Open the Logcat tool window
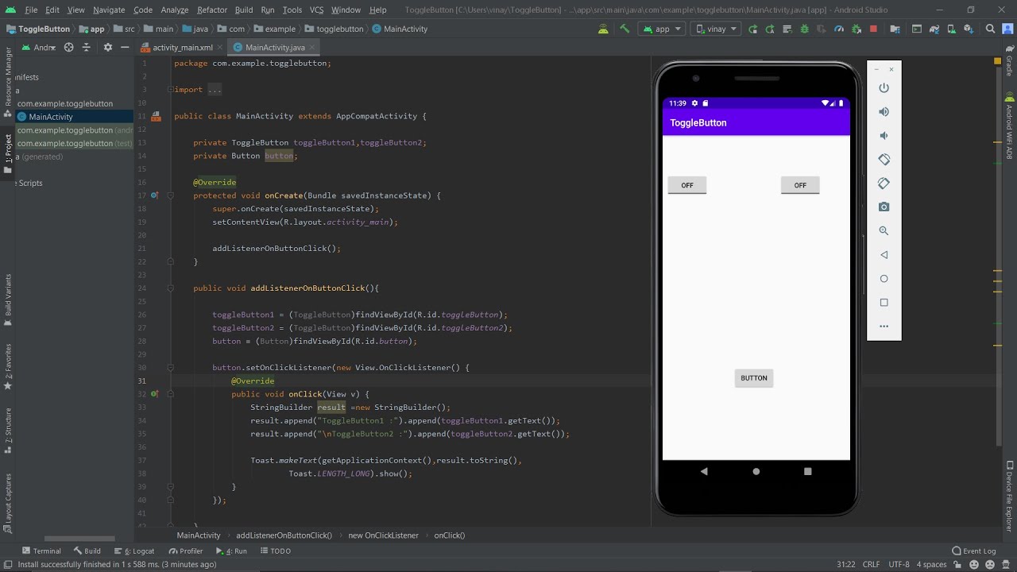Screen dimensions: 1017x572 click(x=134, y=551)
